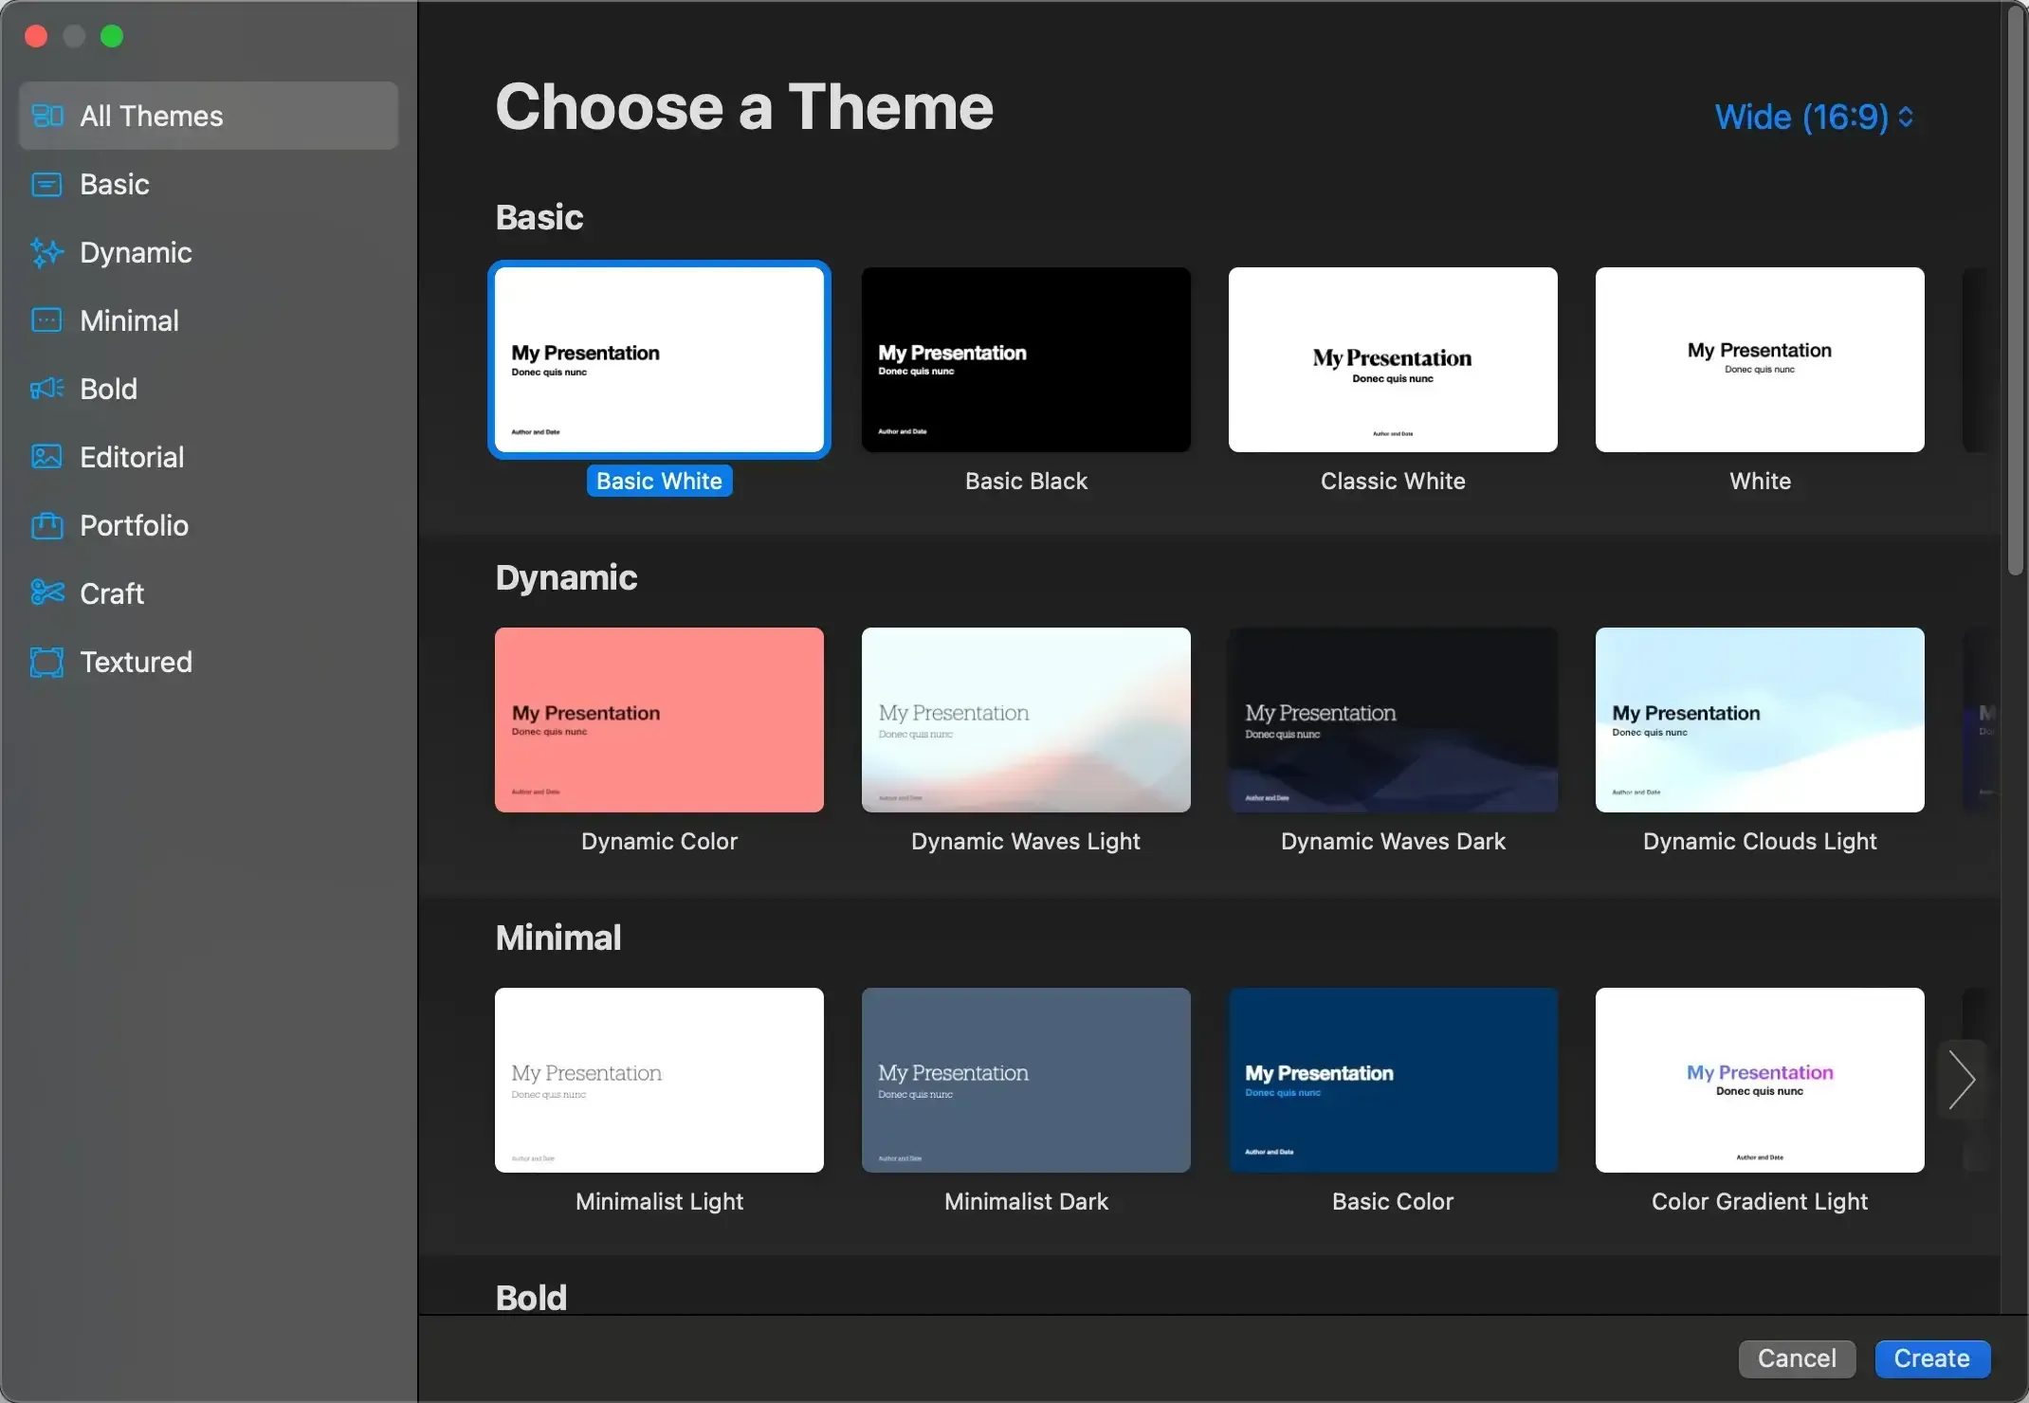
Task: Open the Portfolio category label
Action: (134, 525)
